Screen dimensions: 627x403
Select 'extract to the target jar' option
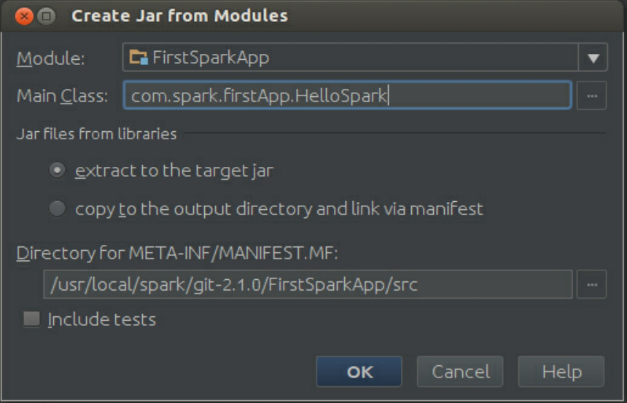(57, 171)
